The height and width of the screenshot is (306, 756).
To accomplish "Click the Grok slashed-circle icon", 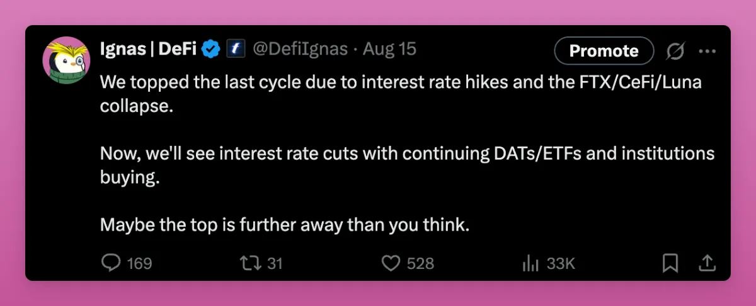I will [675, 52].
